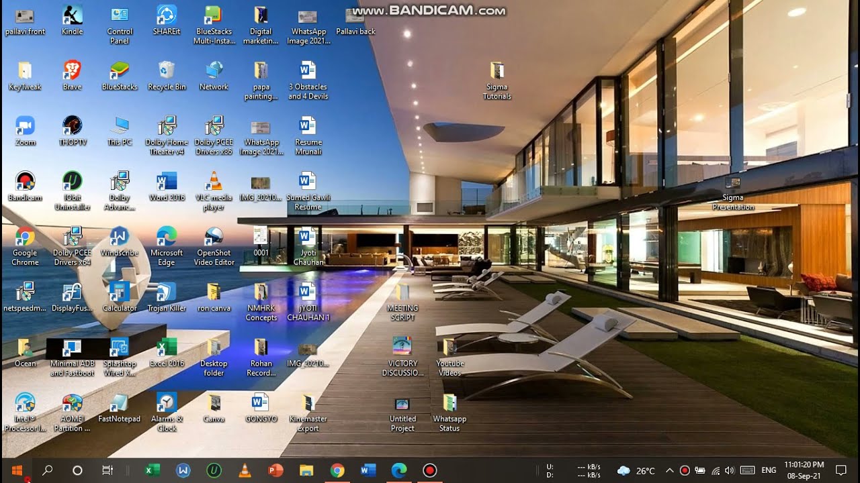The height and width of the screenshot is (483, 860).
Task: Open Excel 2016 desktop shortcut
Action: [x=167, y=352]
